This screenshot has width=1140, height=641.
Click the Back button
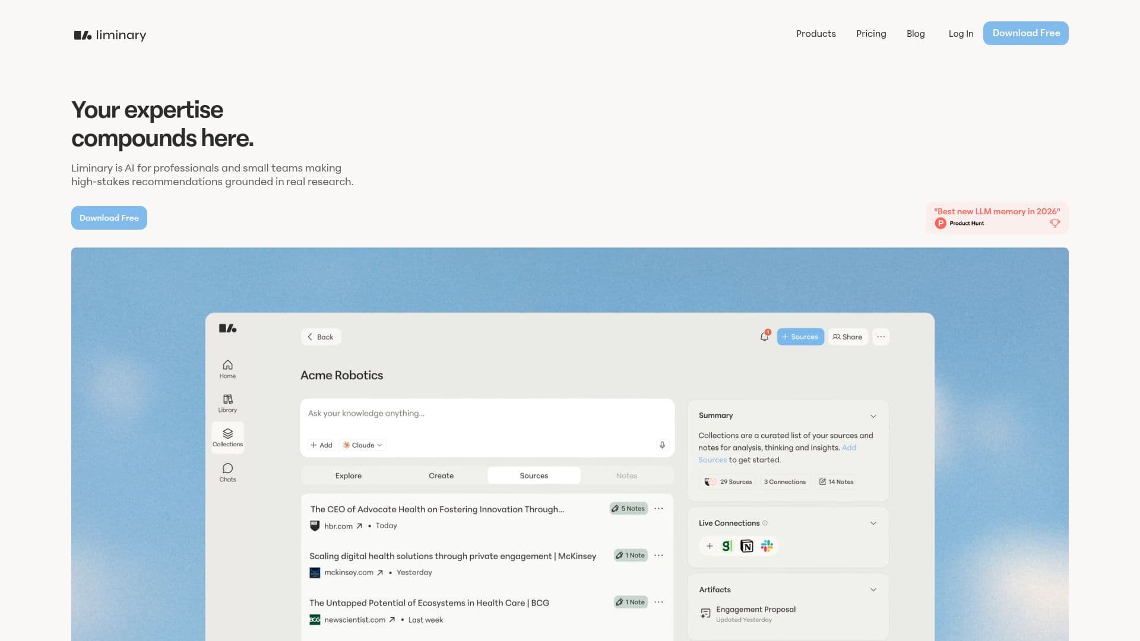[x=321, y=337]
